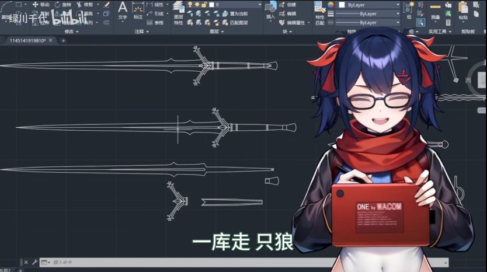
Task: Expand the Linear (线性) dropdown arrow
Action: coord(168,4)
